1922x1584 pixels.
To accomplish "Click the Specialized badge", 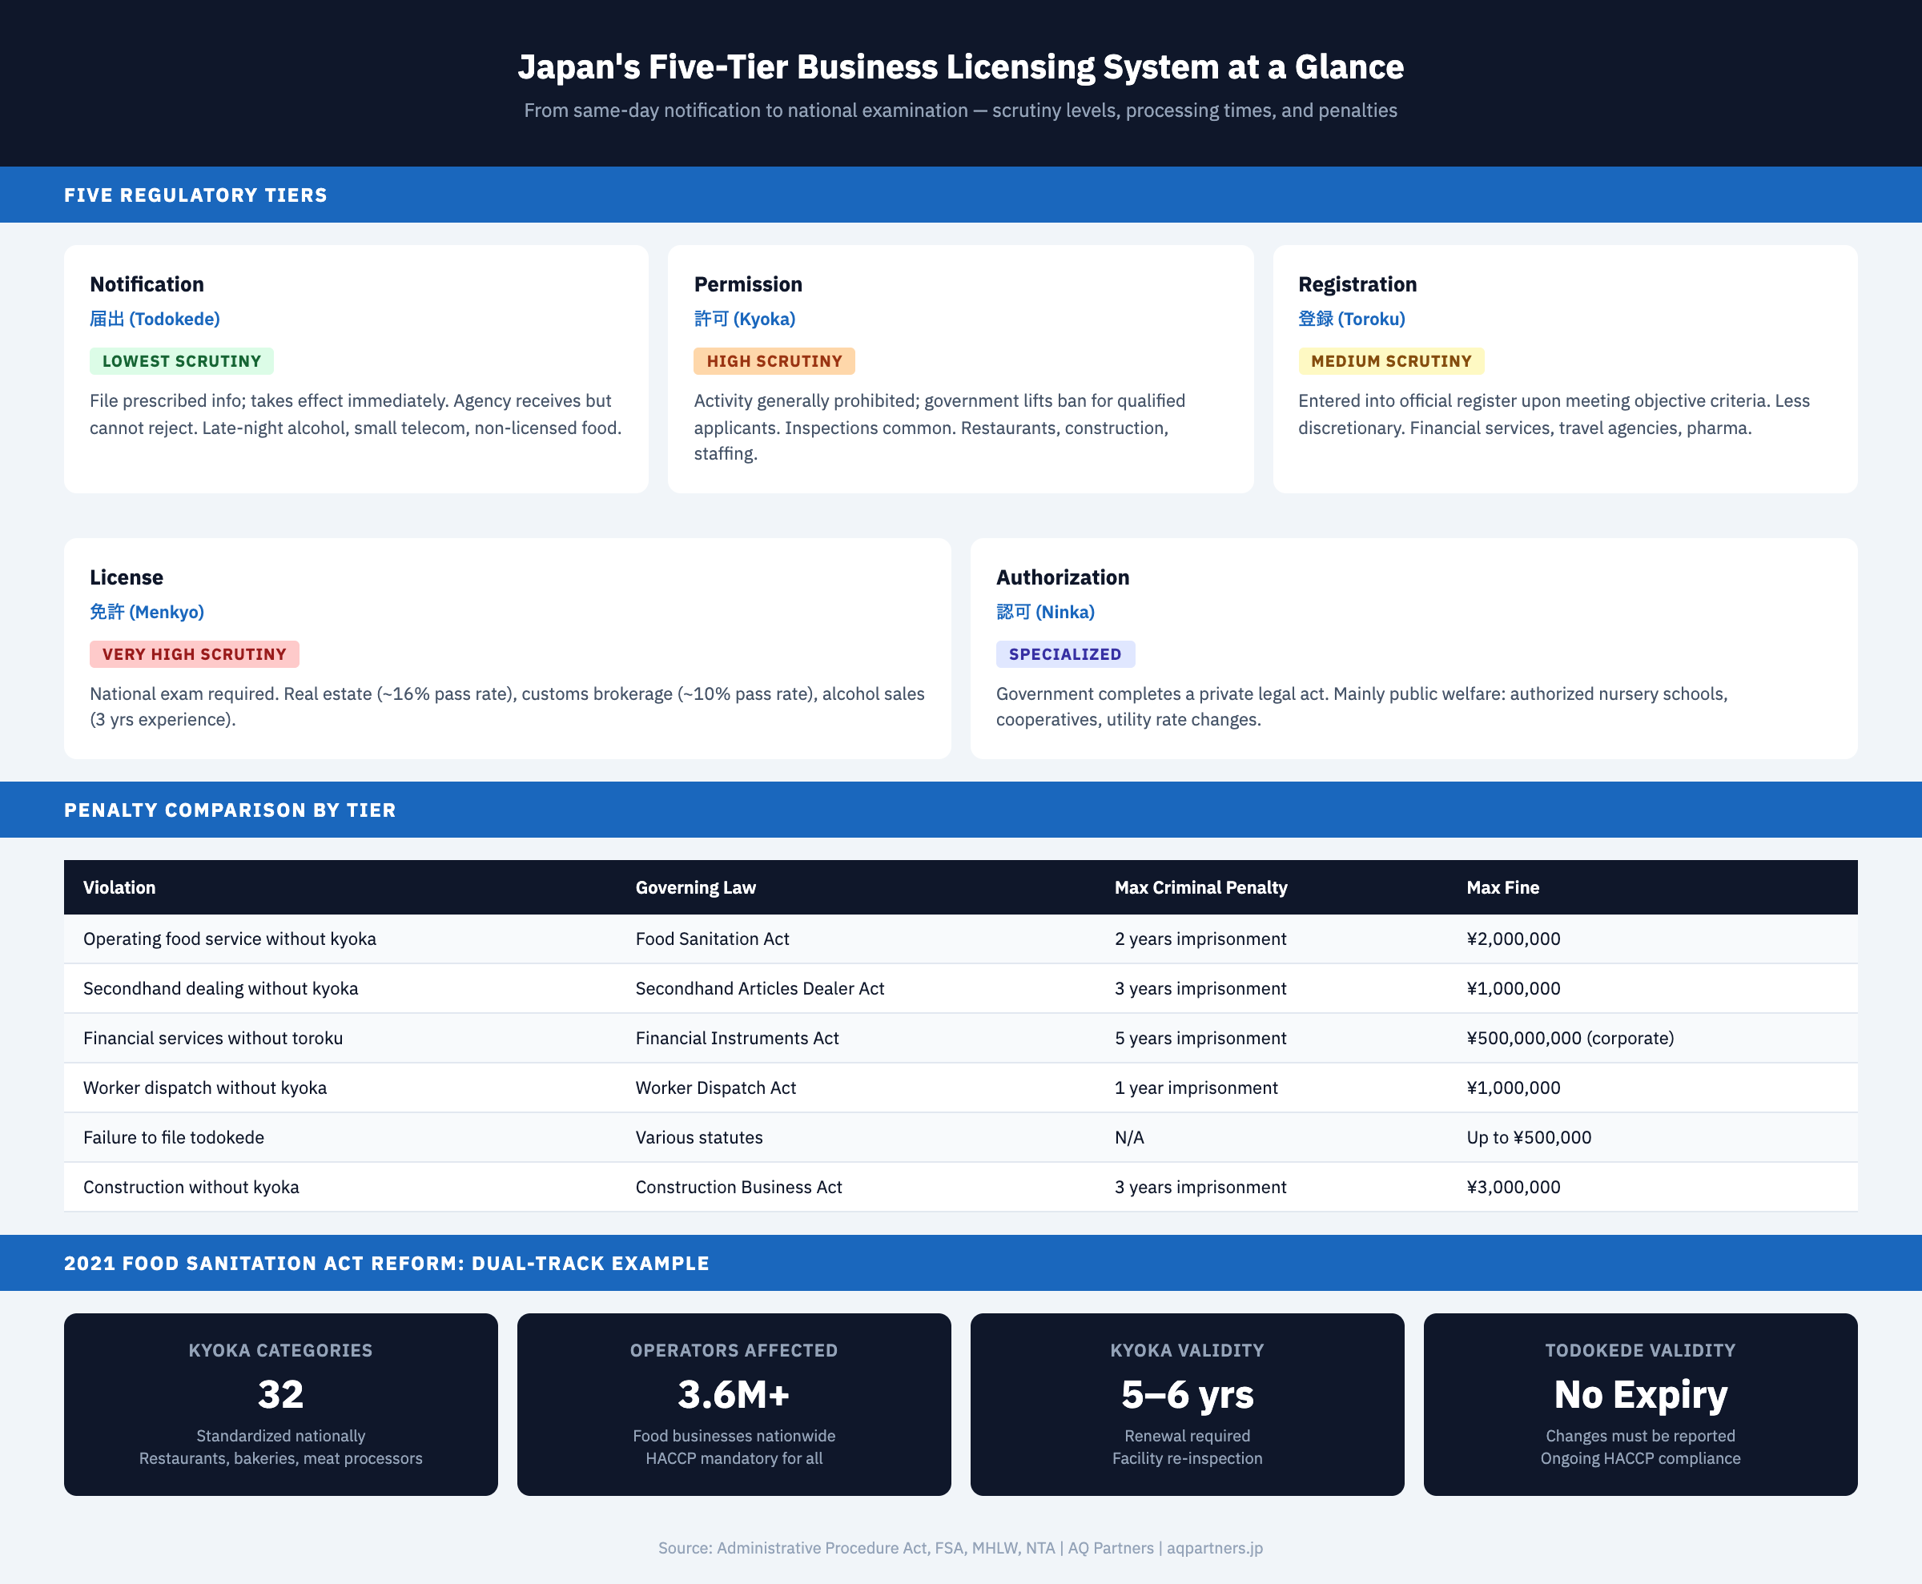I will [1064, 654].
